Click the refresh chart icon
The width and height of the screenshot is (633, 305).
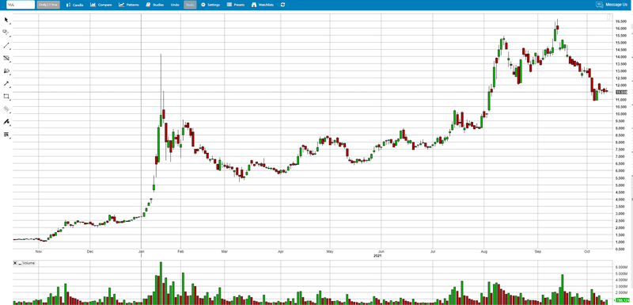pos(282,5)
